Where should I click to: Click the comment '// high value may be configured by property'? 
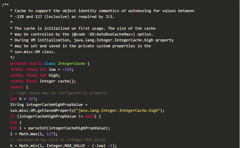pos(59,93)
